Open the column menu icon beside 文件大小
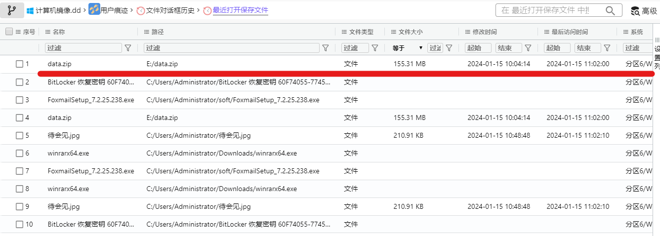The image size is (660, 236). click(x=394, y=32)
